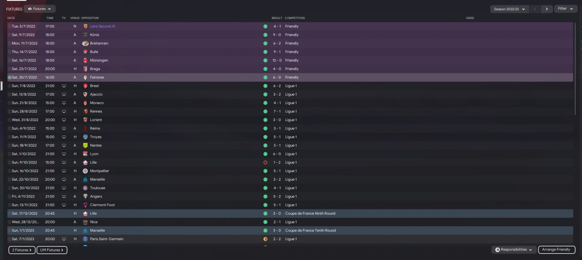
Task: Click the Paris Saint-Germain club crest
Action: (x=85, y=239)
